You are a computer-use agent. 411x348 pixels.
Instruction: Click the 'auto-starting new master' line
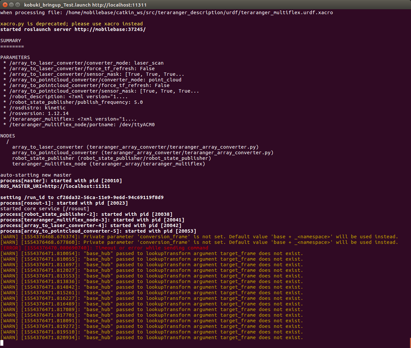[x=36, y=175]
